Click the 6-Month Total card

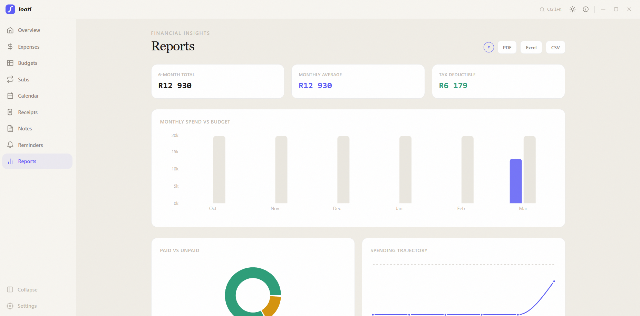coord(218,81)
